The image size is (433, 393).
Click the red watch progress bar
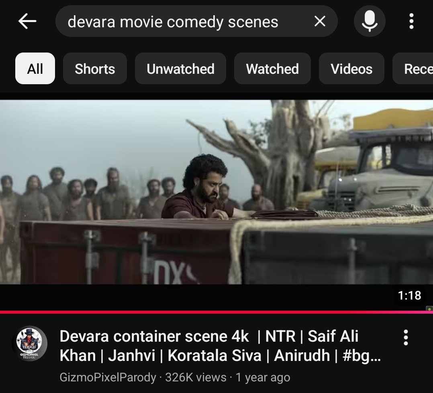(216, 312)
